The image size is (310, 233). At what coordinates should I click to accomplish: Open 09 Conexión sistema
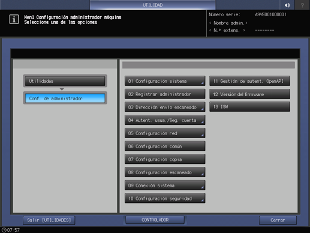pyautogui.click(x=165, y=185)
